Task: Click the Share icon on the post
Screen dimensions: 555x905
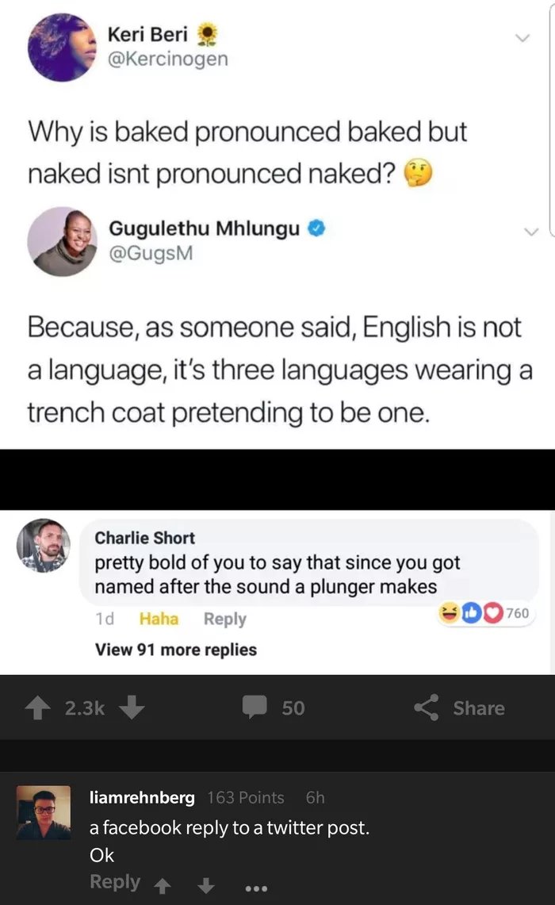Action: 427,707
